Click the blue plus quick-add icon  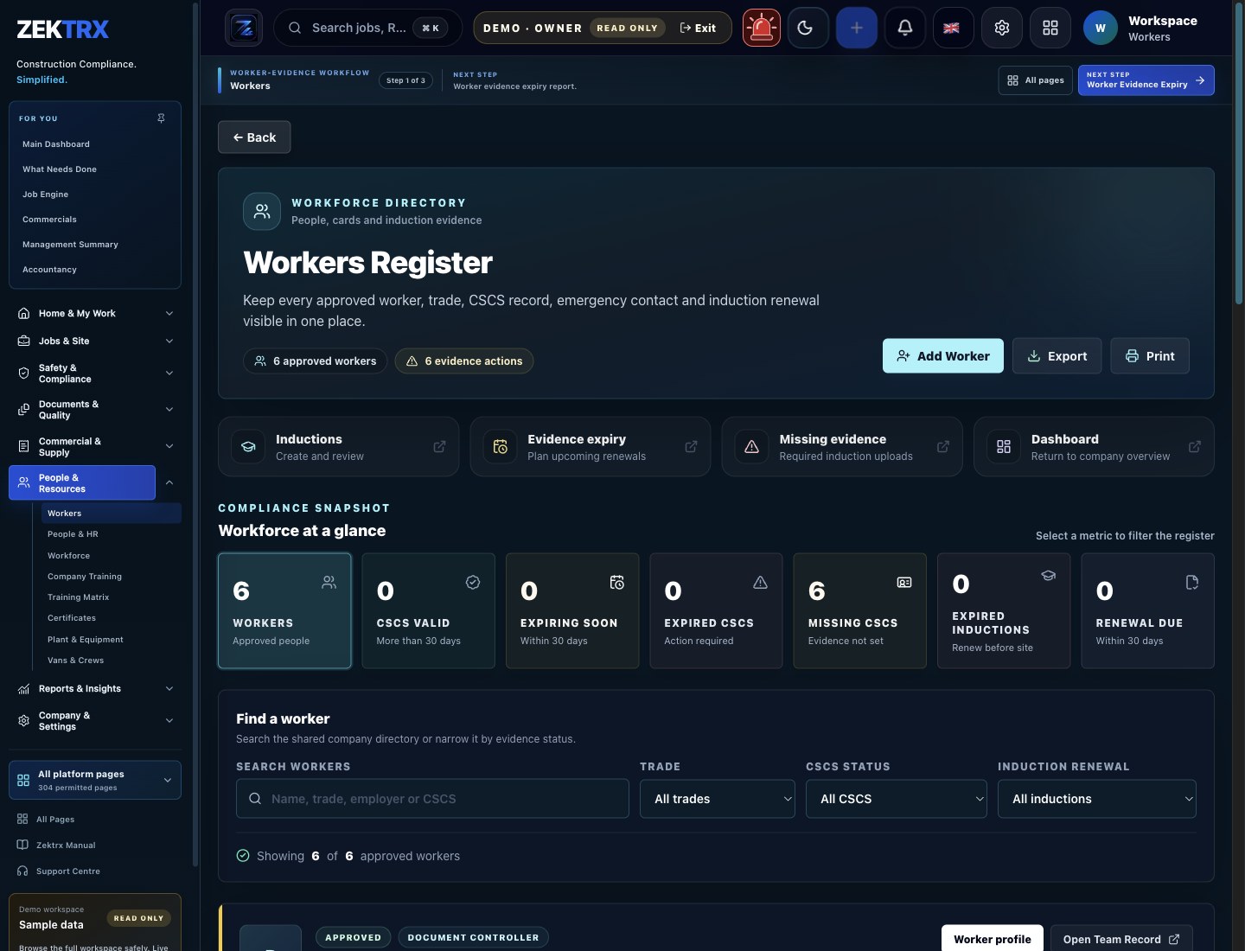[857, 28]
